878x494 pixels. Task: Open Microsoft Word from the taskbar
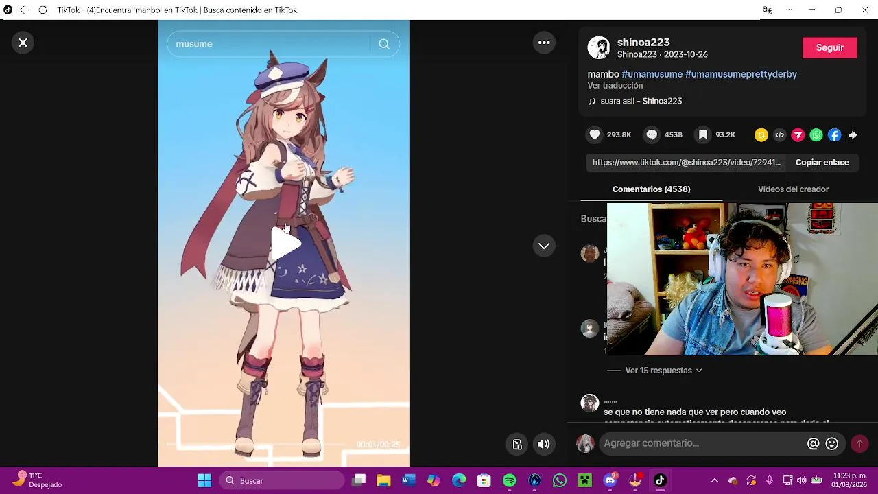click(x=409, y=480)
